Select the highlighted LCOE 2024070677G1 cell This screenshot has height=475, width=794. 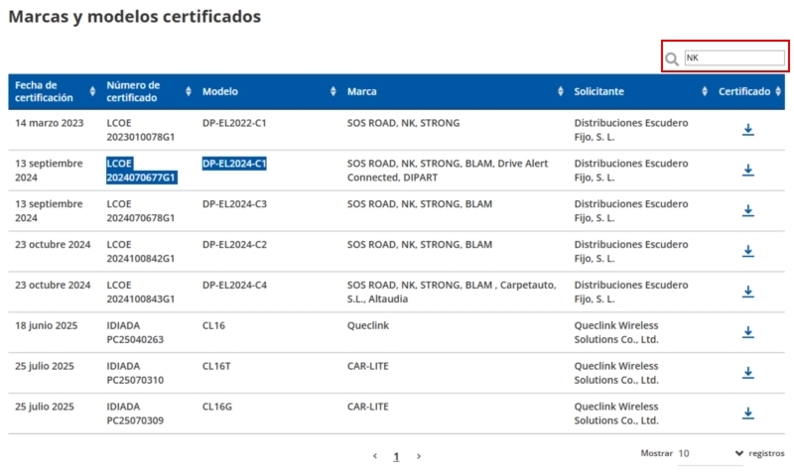tap(141, 171)
